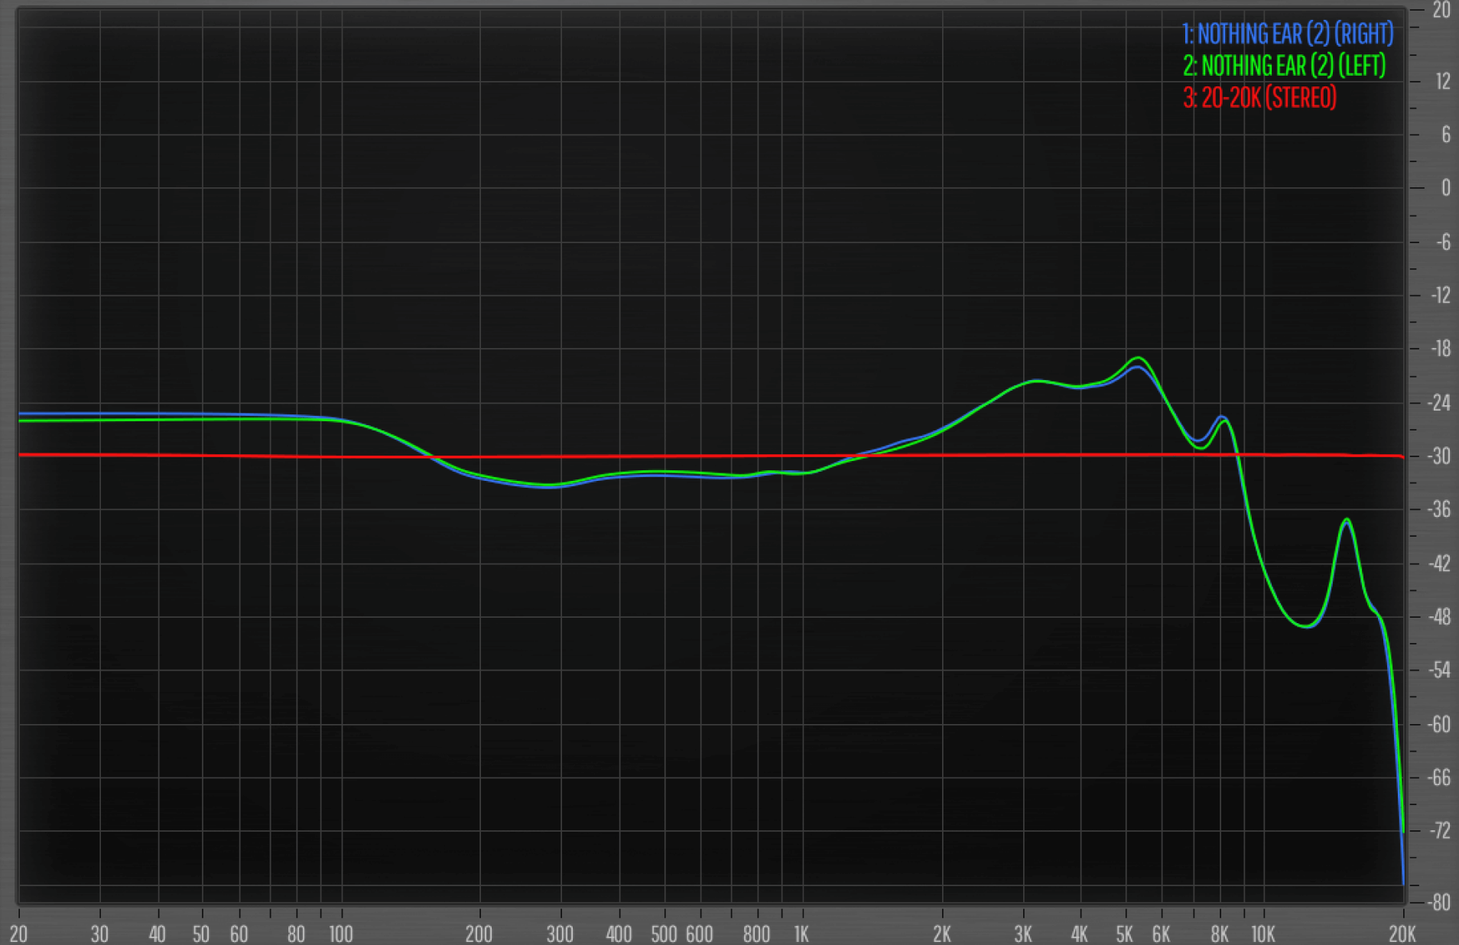Click the -30 dB label on the level axis
Image resolution: width=1459 pixels, height=945 pixels.
point(1440,456)
